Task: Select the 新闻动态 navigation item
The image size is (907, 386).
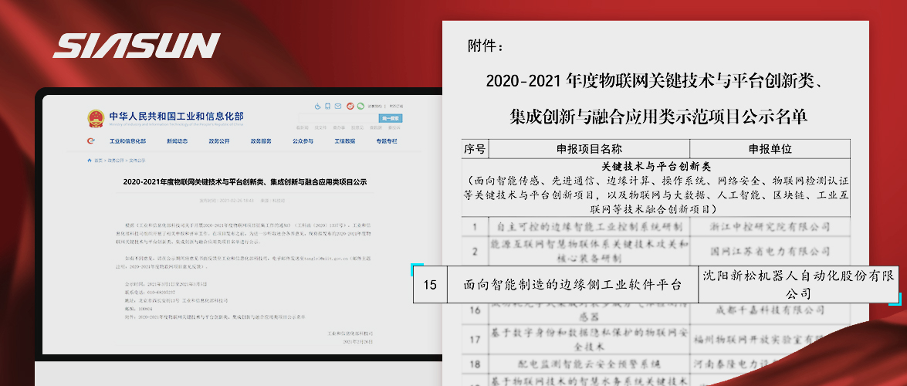Action: pos(177,141)
